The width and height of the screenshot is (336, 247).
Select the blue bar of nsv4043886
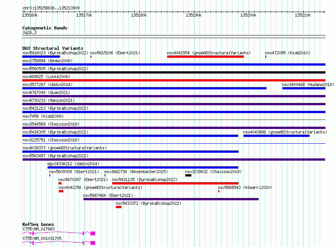276,136
